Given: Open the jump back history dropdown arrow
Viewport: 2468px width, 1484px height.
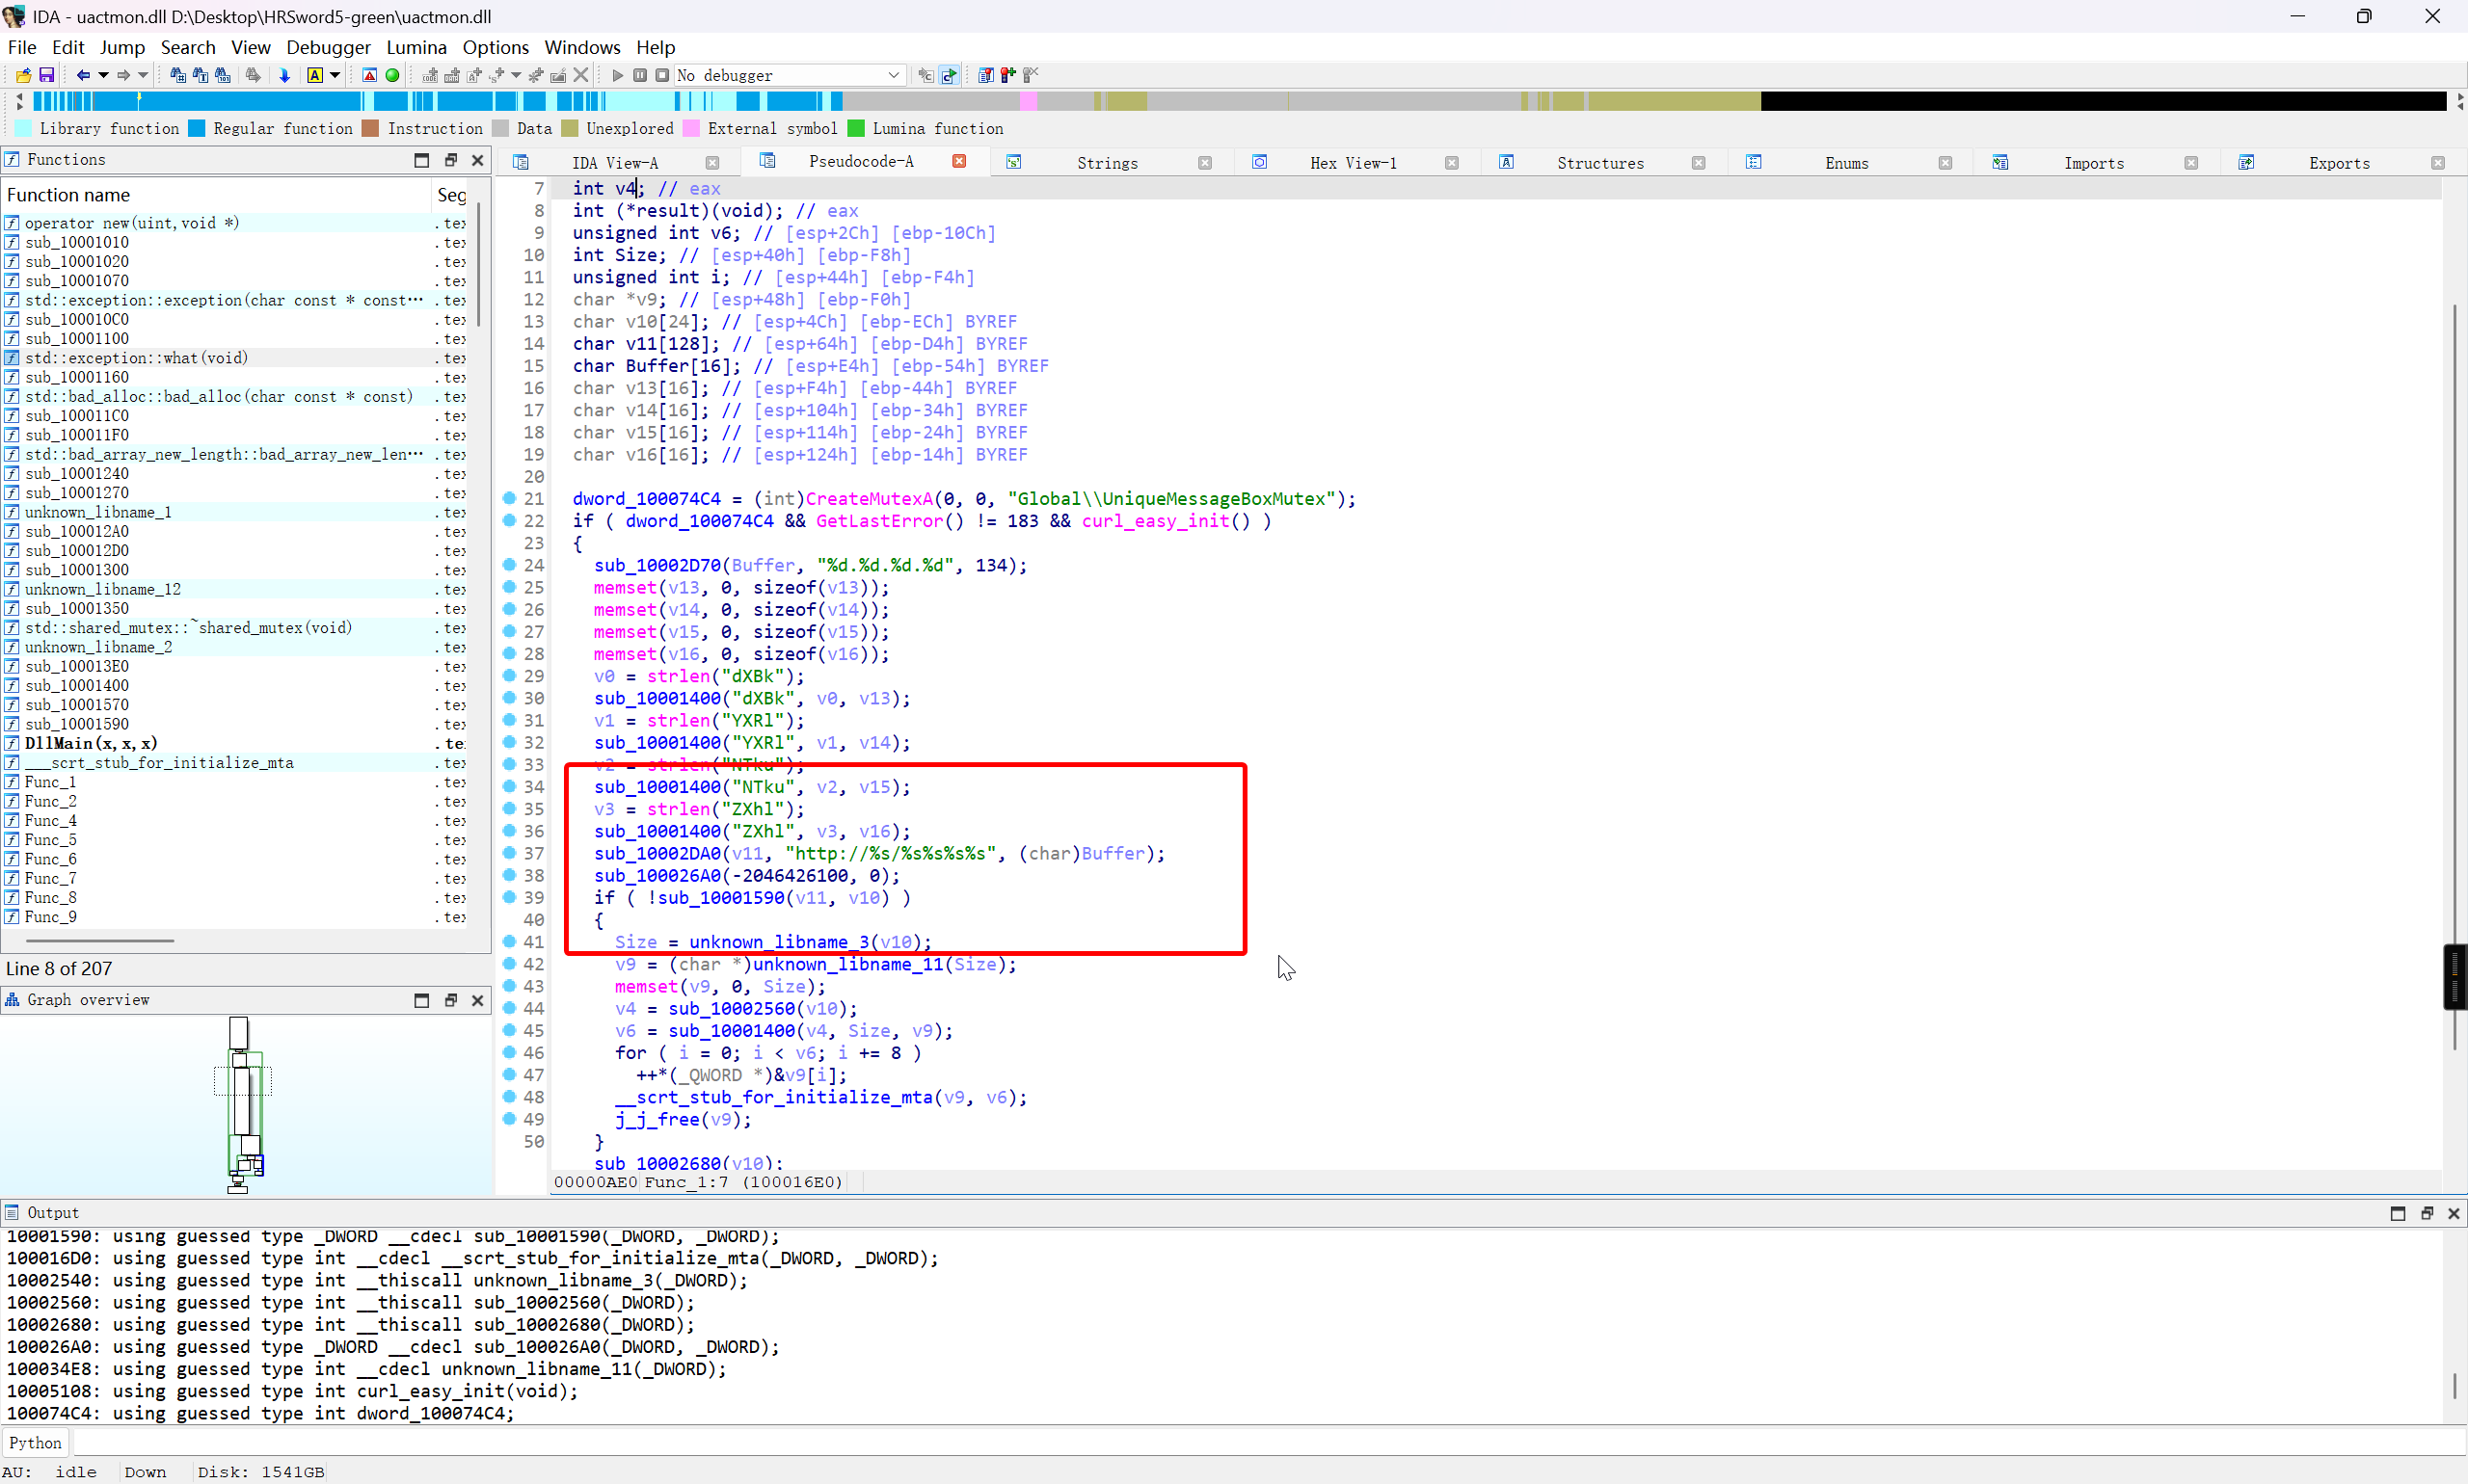Looking at the screenshot, I should coord(103,75).
